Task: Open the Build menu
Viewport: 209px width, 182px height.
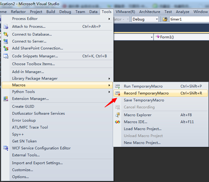Action: point(51,12)
